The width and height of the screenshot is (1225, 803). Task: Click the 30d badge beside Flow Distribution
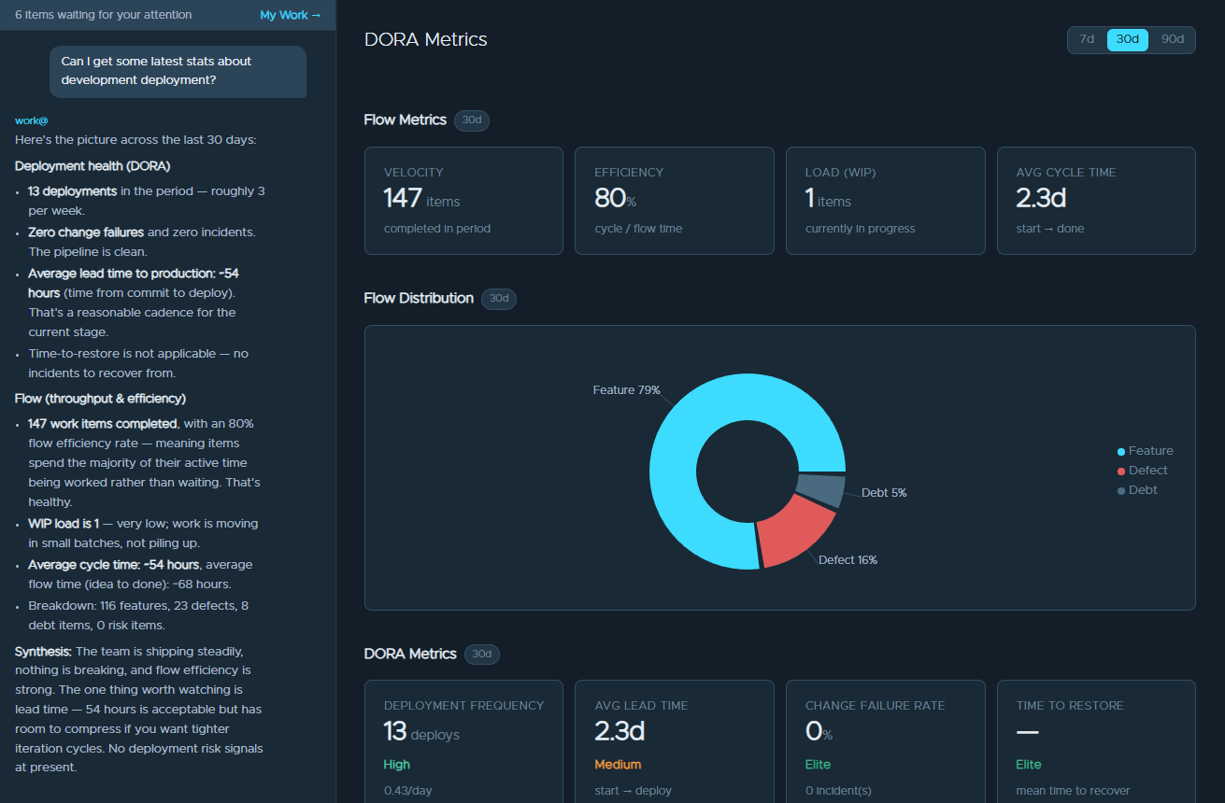coord(499,298)
